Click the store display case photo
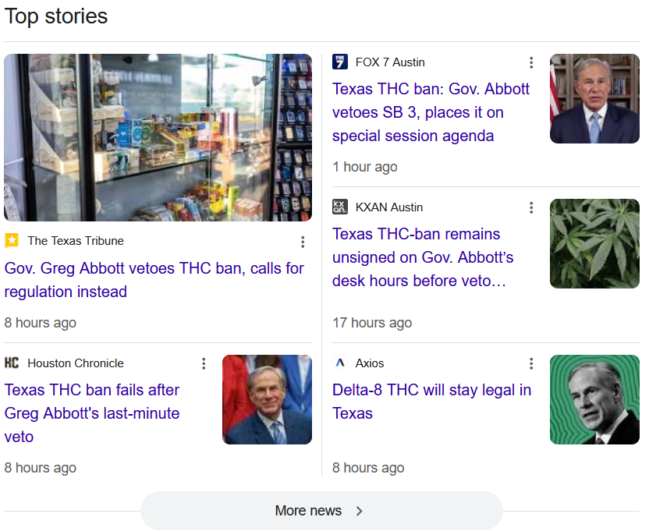 click(x=158, y=138)
